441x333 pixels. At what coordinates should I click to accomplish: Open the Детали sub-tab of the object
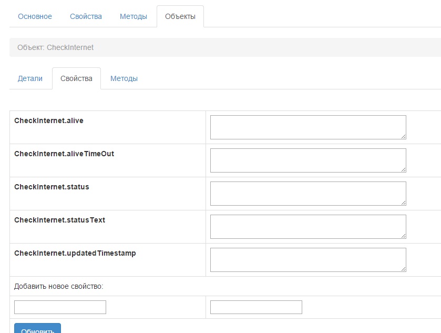click(30, 78)
